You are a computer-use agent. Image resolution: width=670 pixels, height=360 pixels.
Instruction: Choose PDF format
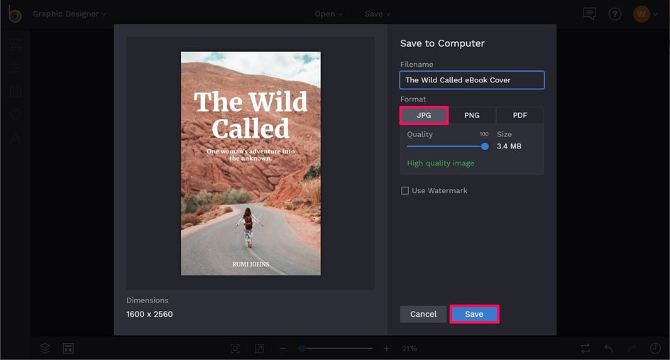520,116
